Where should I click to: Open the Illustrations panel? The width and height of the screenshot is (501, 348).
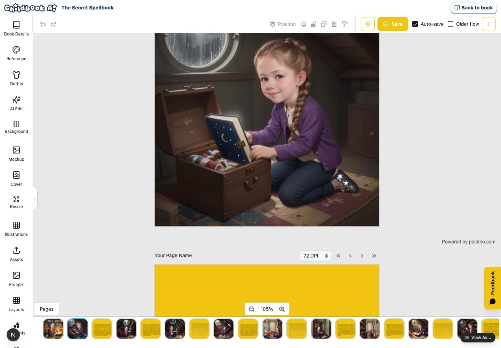click(16, 229)
